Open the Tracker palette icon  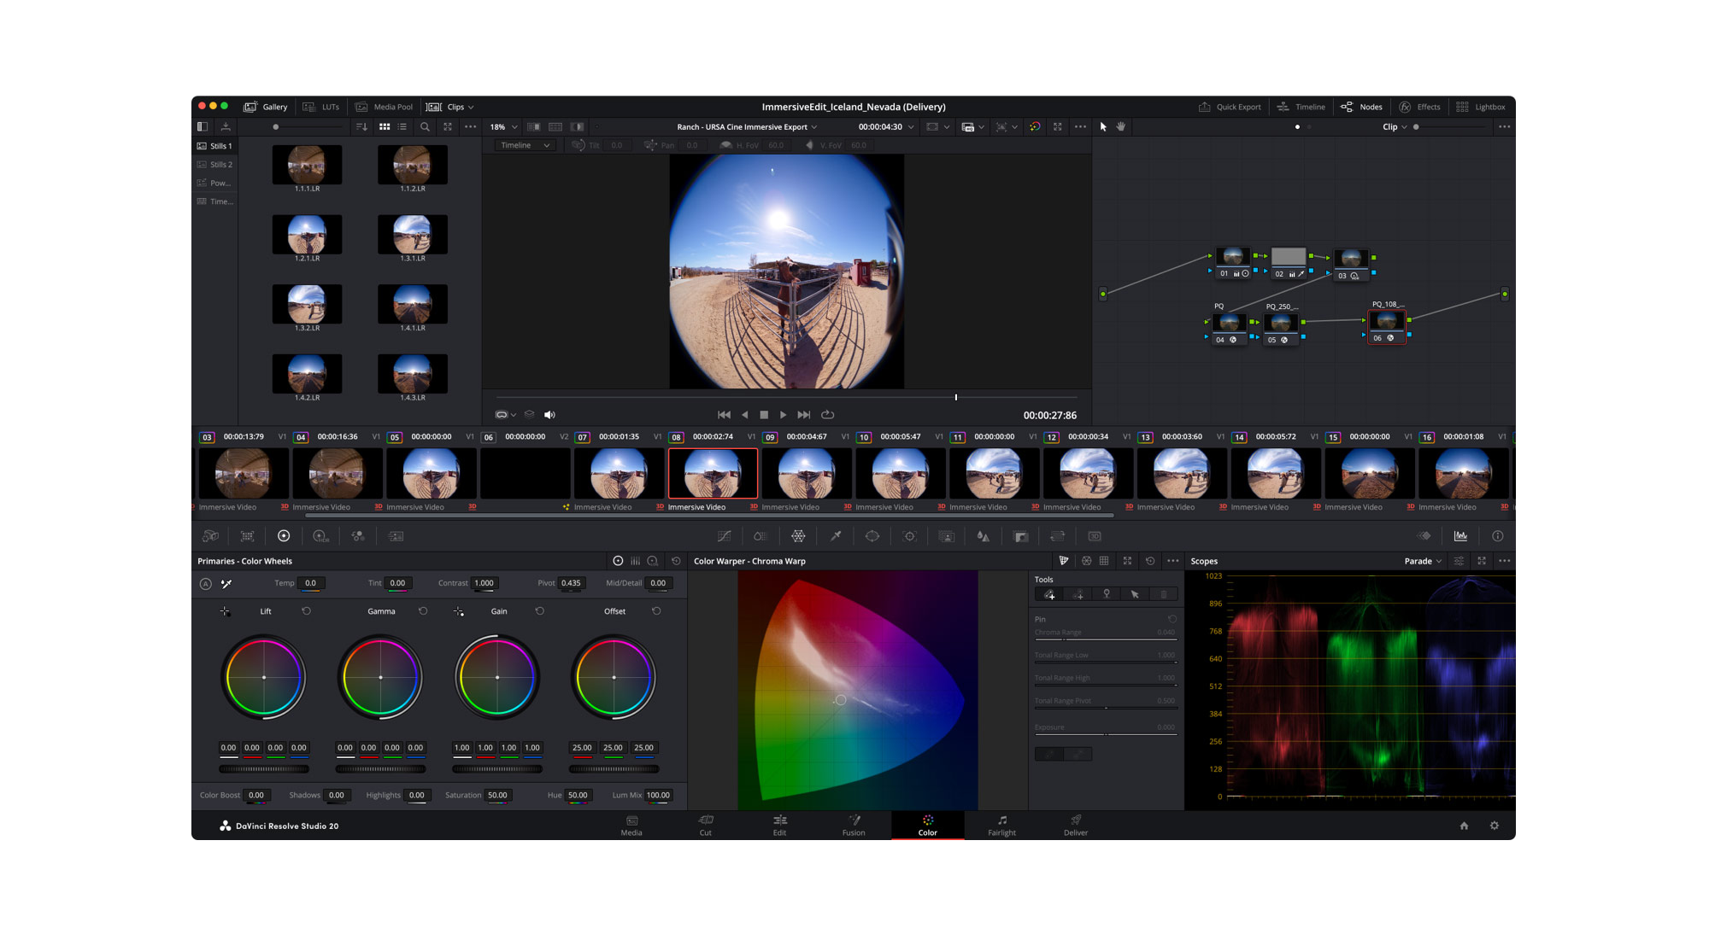pyautogui.click(x=909, y=536)
